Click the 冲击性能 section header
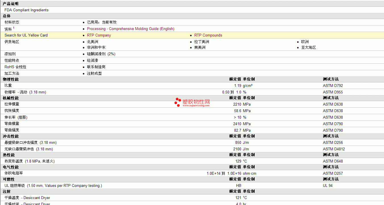Image resolution: width=384 pixels, height=205 pixels. tap(11, 136)
